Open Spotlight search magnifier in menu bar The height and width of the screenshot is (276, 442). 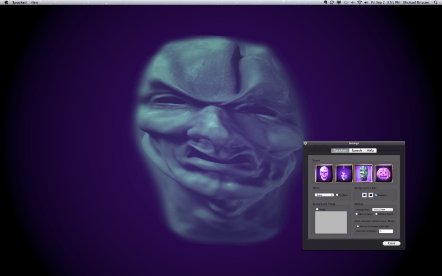coord(435,2)
